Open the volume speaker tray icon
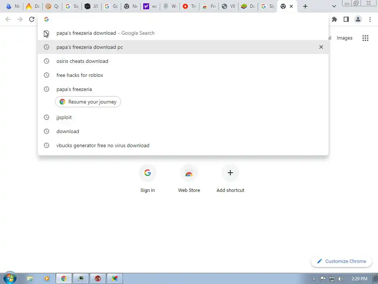 pos(340,279)
